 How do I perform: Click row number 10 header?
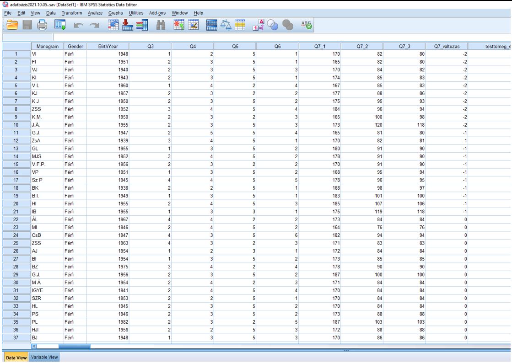point(16,124)
